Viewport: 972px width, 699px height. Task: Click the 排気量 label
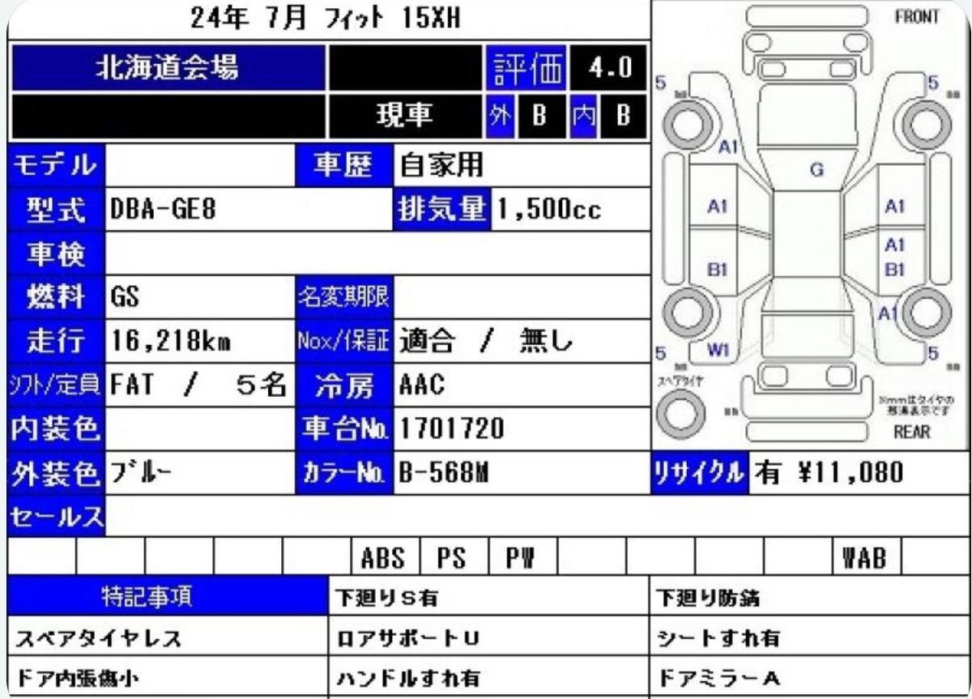pyautogui.click(x=441, y=209)
